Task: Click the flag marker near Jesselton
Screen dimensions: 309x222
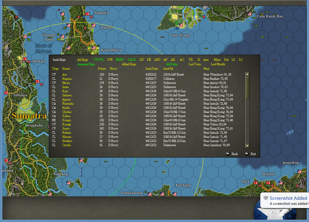Action: [299, 172]
